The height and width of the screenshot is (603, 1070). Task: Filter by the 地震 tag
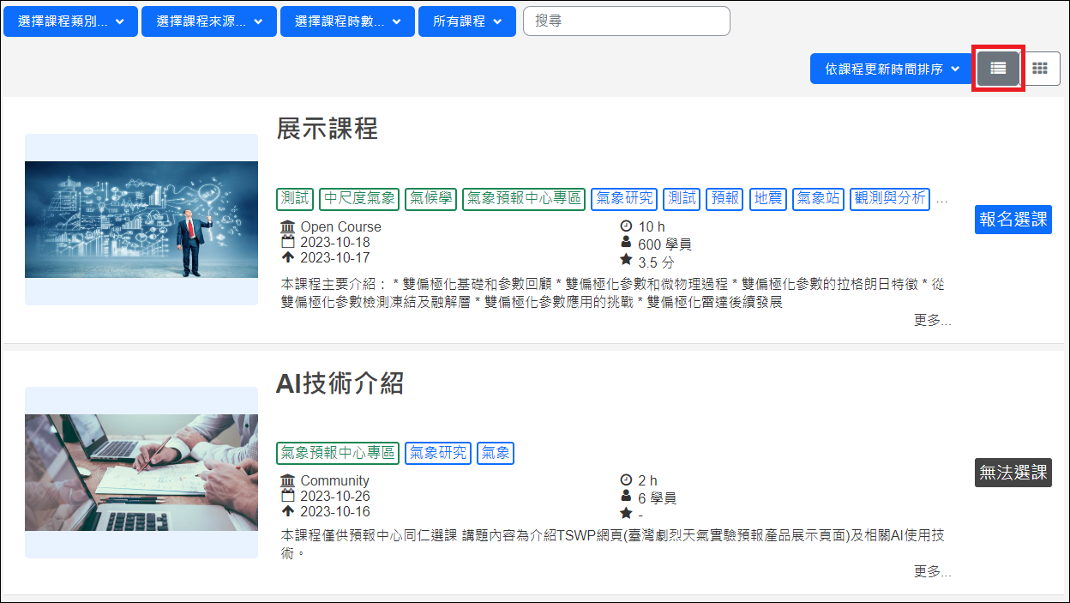click(x=768, y=199)
